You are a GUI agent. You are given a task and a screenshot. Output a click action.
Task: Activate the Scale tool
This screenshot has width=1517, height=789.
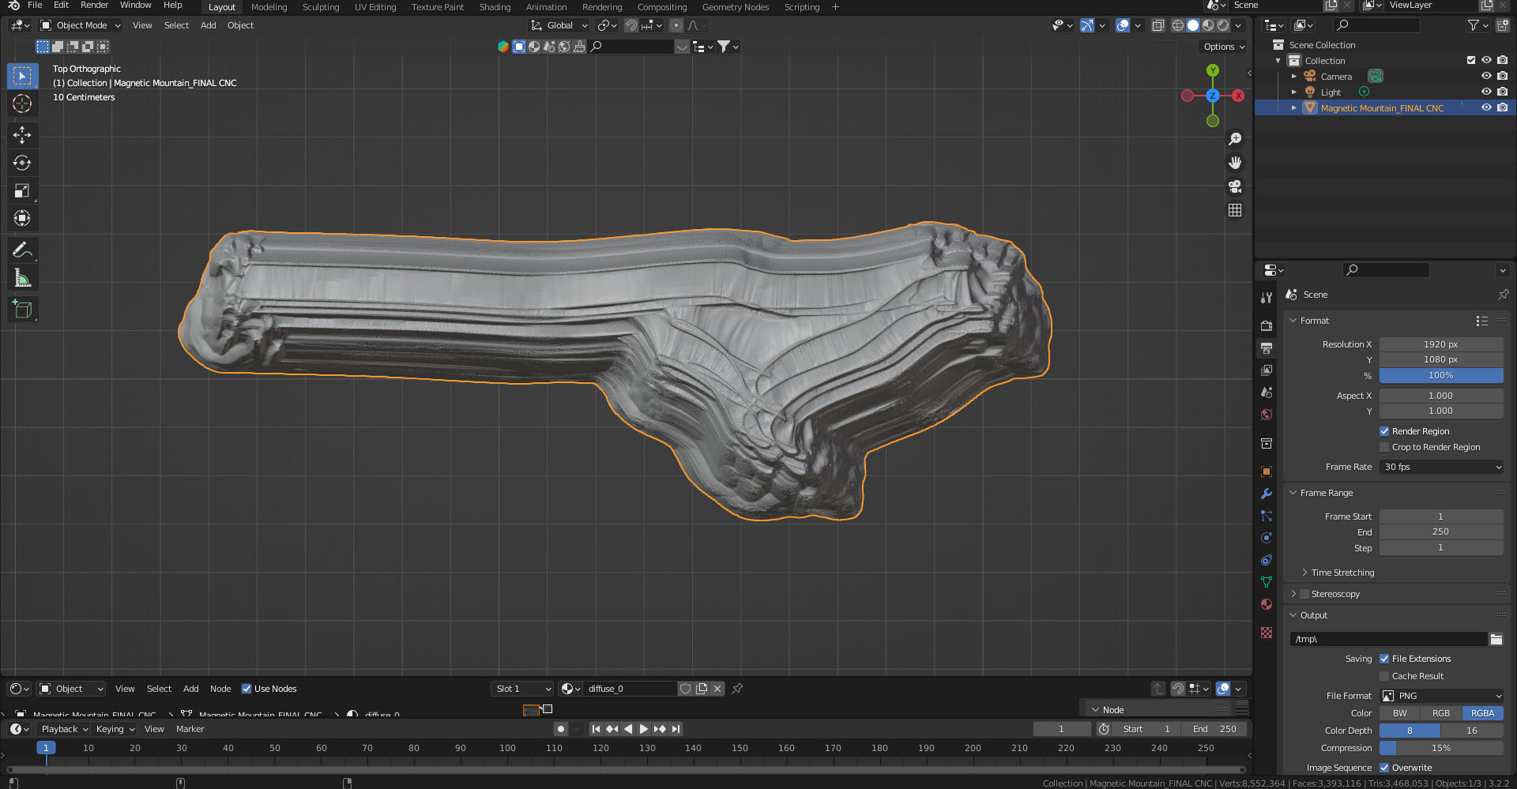click(x=22, y=190)
